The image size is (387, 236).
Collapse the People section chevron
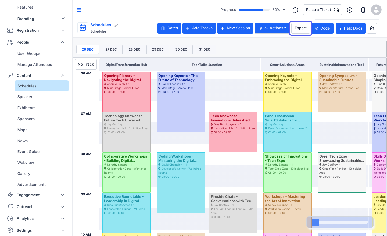(x=63, y=42)
